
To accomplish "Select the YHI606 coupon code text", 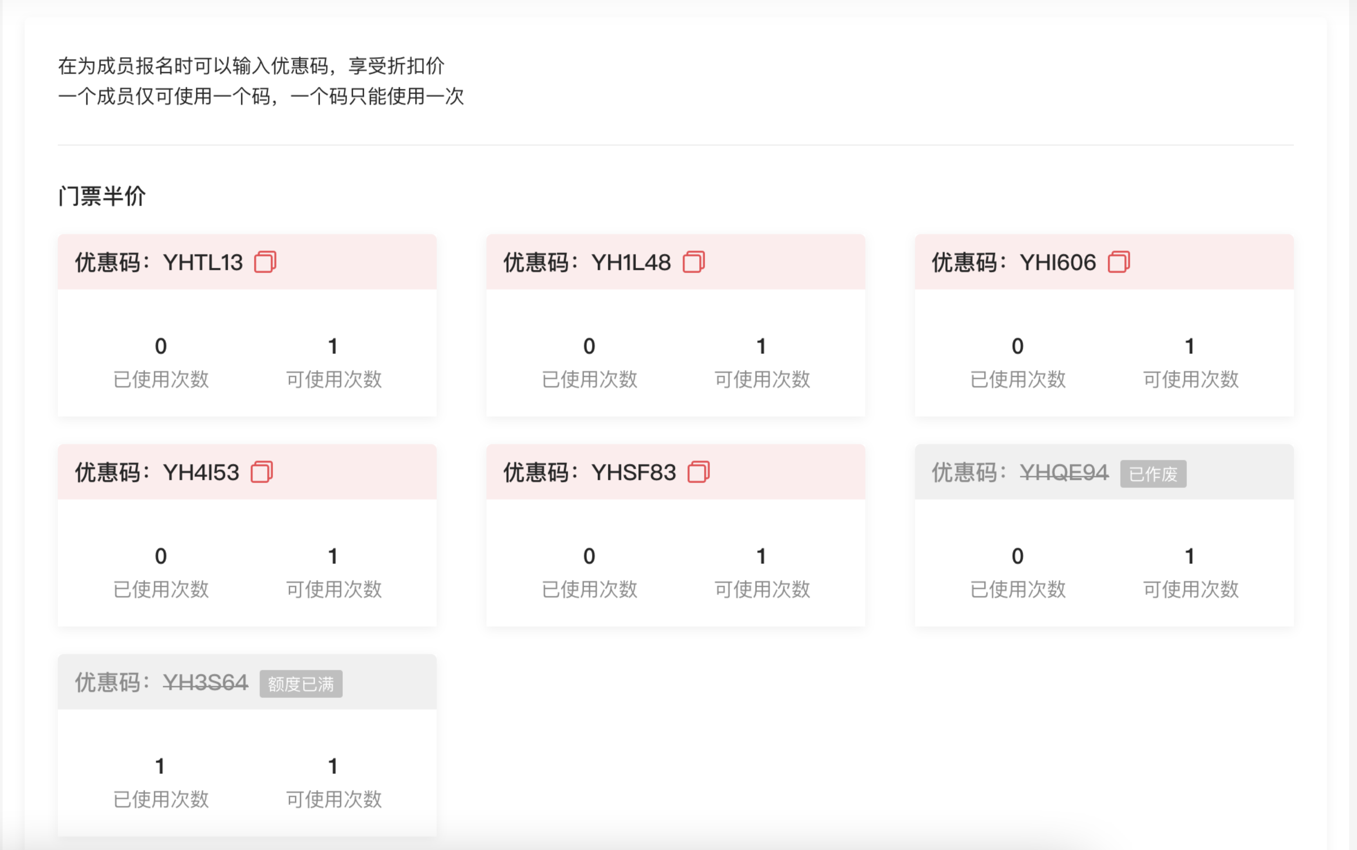I will click(1058, 262).
